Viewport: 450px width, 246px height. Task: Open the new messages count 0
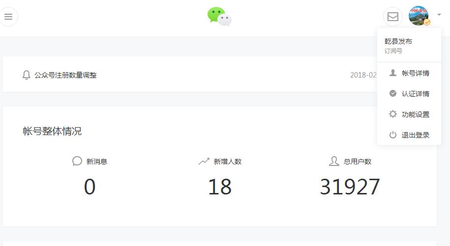(90, 187)
